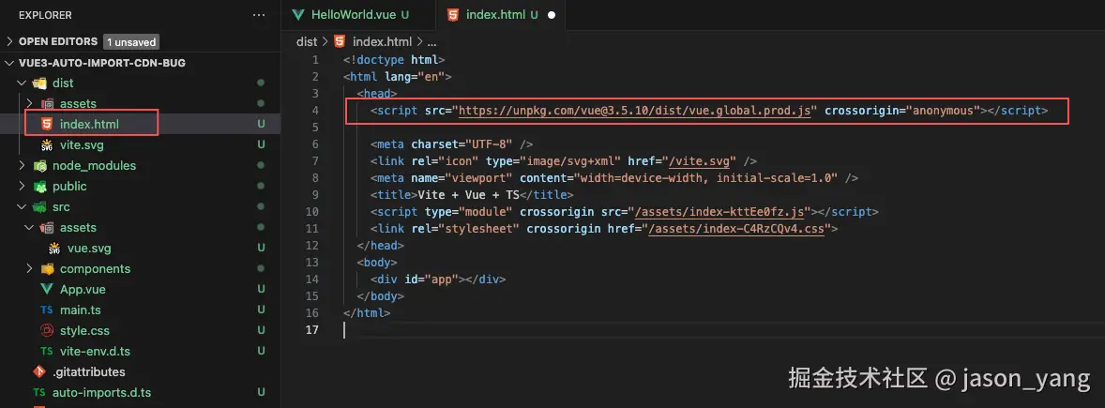1105x408 pixels.
Task: Click the html lang="en" line
Action: click(x=398, y=77)
